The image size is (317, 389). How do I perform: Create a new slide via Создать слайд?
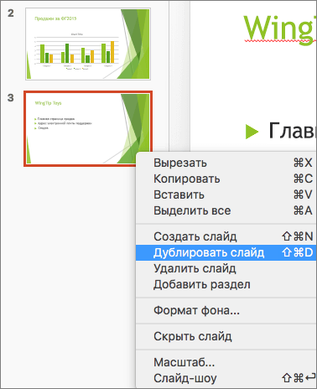226,236
